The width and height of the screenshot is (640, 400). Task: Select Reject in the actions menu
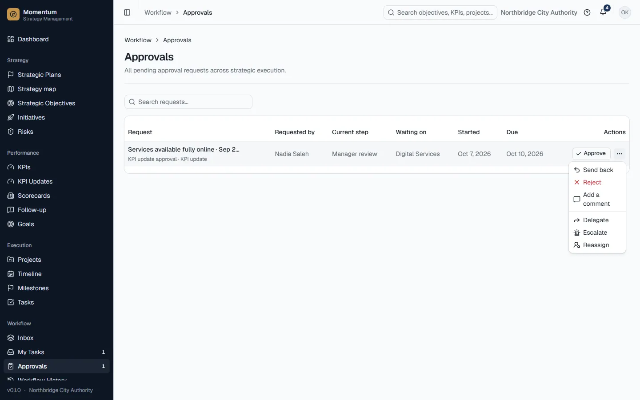597,182
